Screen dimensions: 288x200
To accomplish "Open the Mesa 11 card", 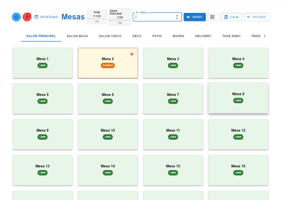I will (173, 134).
